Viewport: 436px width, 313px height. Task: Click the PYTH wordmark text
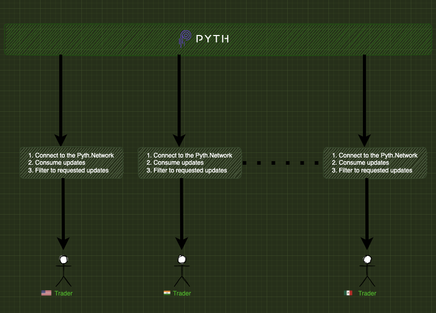[213, 39]
